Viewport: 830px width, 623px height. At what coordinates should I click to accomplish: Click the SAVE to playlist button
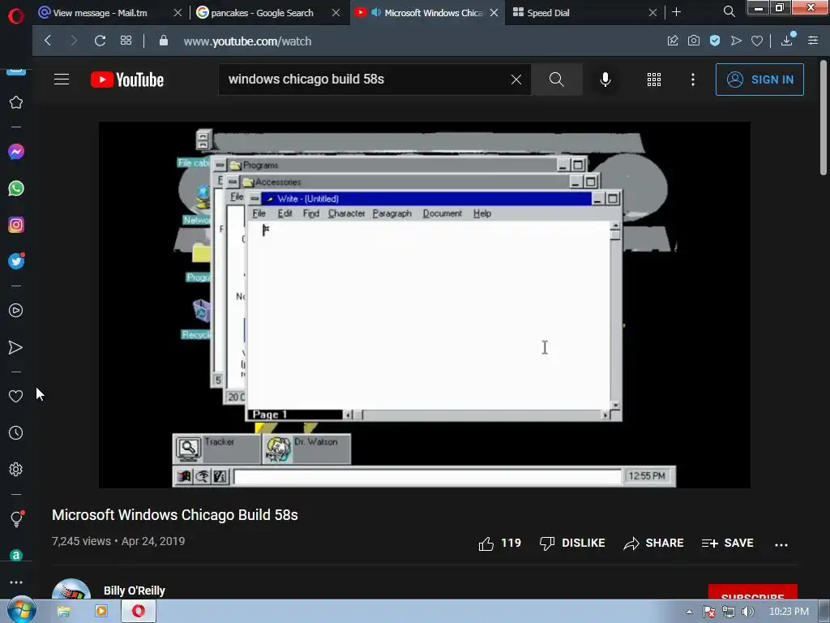tap(727, 543)
